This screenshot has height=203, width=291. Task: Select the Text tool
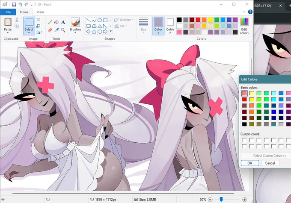point(63,22)
